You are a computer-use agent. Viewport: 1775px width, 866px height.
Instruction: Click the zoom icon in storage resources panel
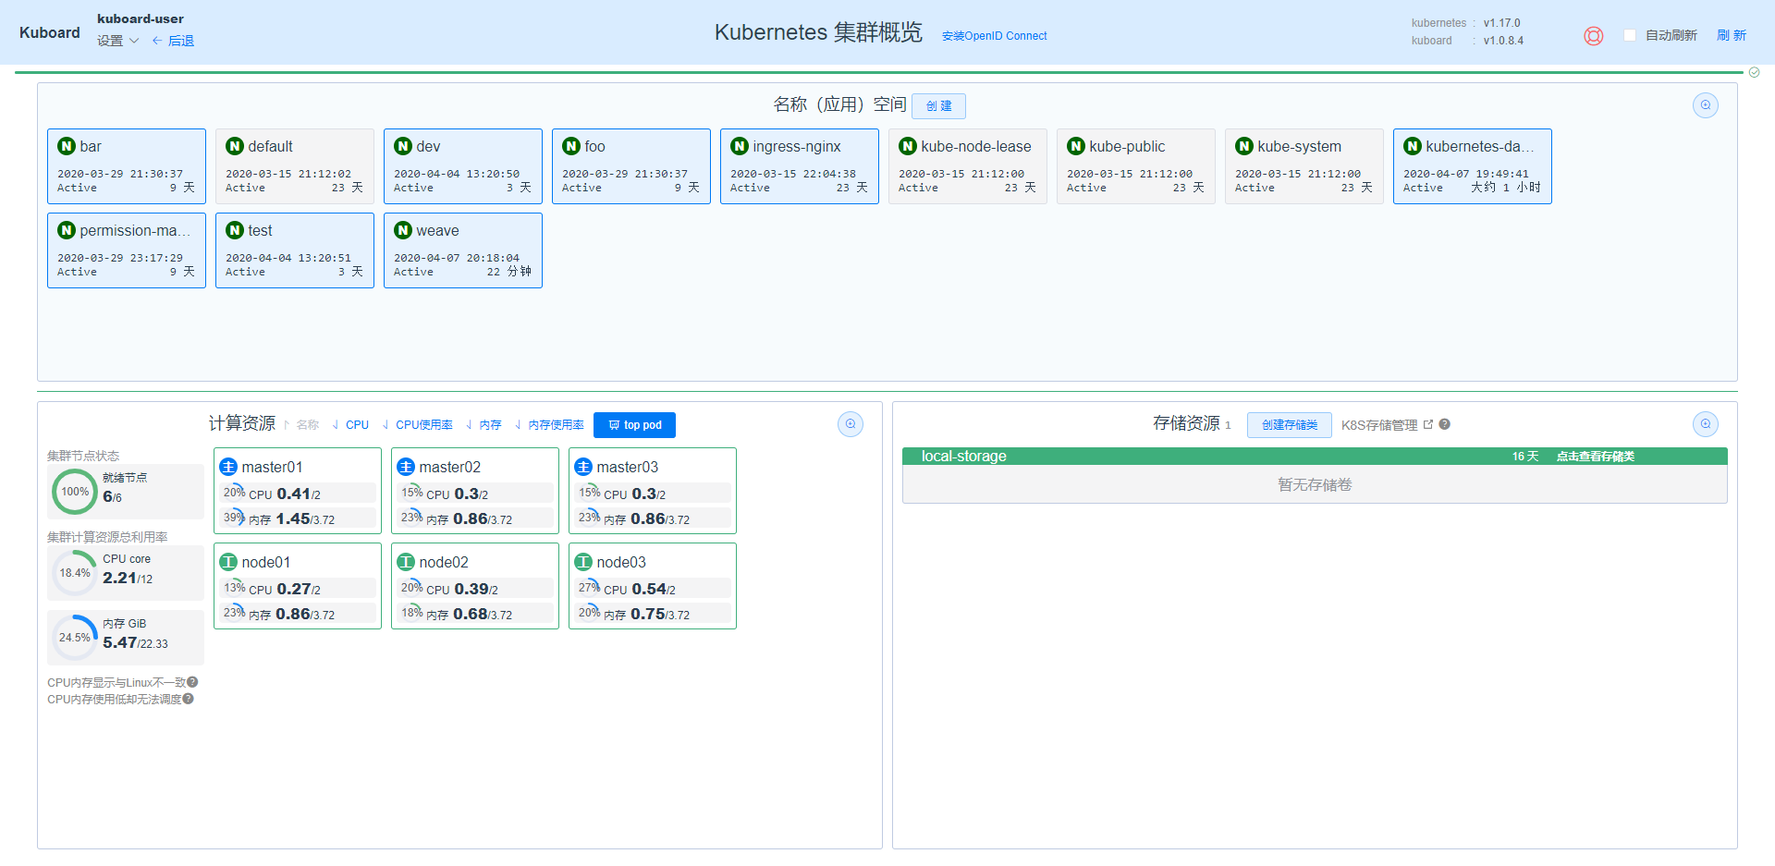tap(1705, 424)
